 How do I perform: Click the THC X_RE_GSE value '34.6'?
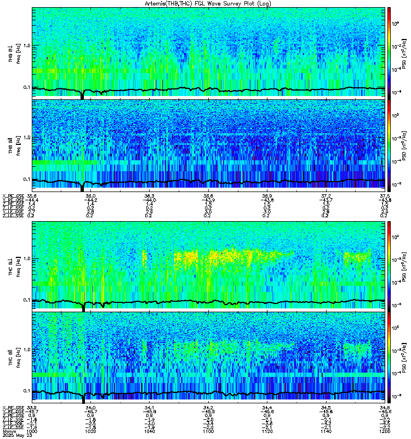click(x=385, y=408)
